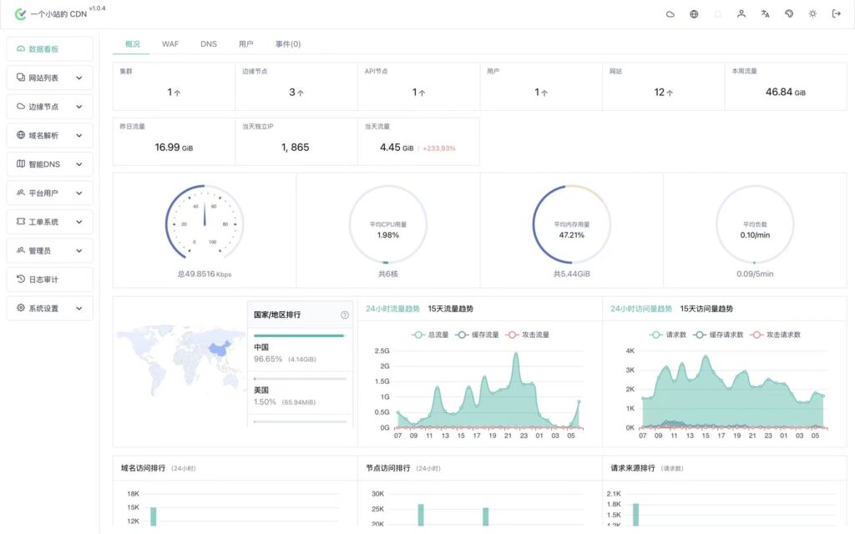The height and width of the screenshot is (534, 855).
Task: Expand the 智能DNS sidebar menu
Action: pyautogui.click(x=49, y=164)
